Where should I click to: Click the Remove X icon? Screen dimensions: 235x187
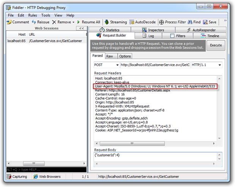pos(54,22)
